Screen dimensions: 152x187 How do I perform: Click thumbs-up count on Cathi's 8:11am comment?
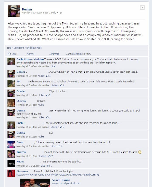tap(62, 127)
